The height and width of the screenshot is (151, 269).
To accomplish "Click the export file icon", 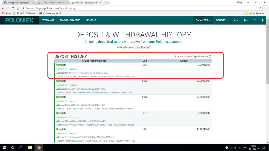I will point(210,56).
